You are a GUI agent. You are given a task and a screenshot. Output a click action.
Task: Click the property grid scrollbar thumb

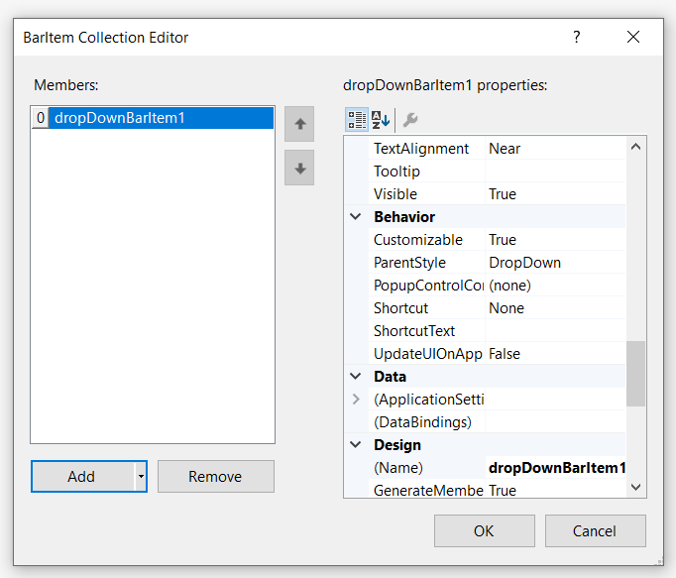pos(635,374)
